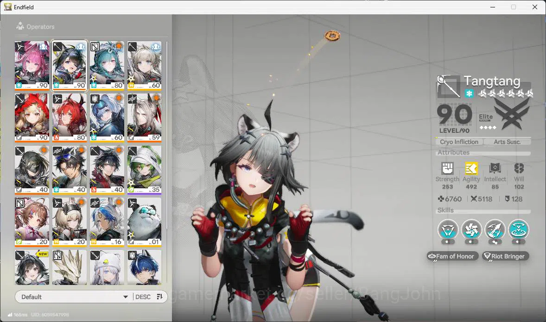This screenshot has width=546, height=322.
Task: Click the dropdown arrow beside Default
Action: pos(125,297)
